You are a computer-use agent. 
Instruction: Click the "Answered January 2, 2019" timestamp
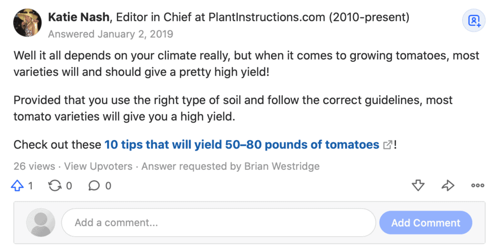[111, 34]
